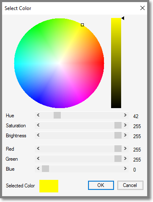Click the Hue slider thumb

click(57, 115)
